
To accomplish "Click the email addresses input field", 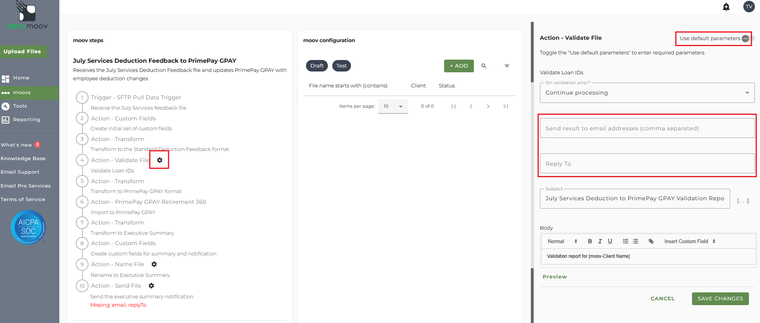I will tap(647, 128).
